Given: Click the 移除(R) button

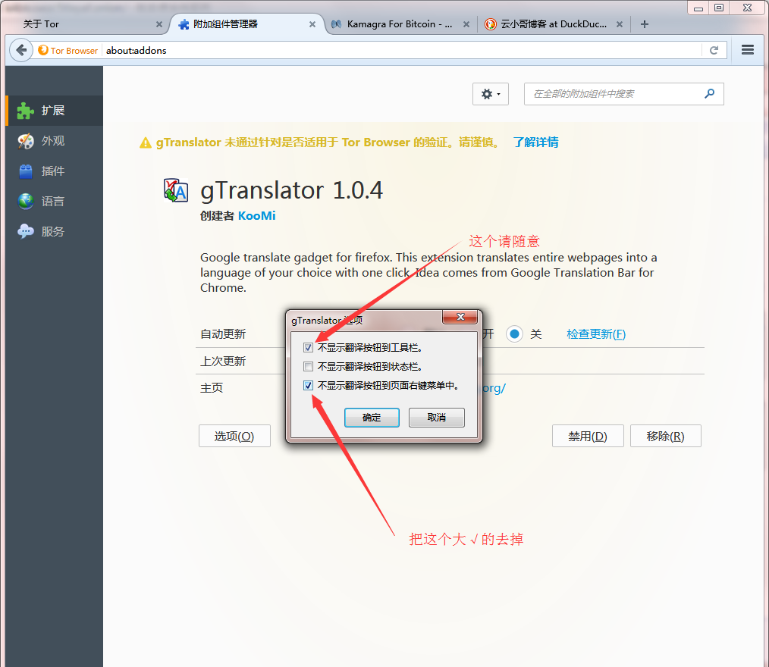Looking at the screenshot, I should (x=666, y=436).
